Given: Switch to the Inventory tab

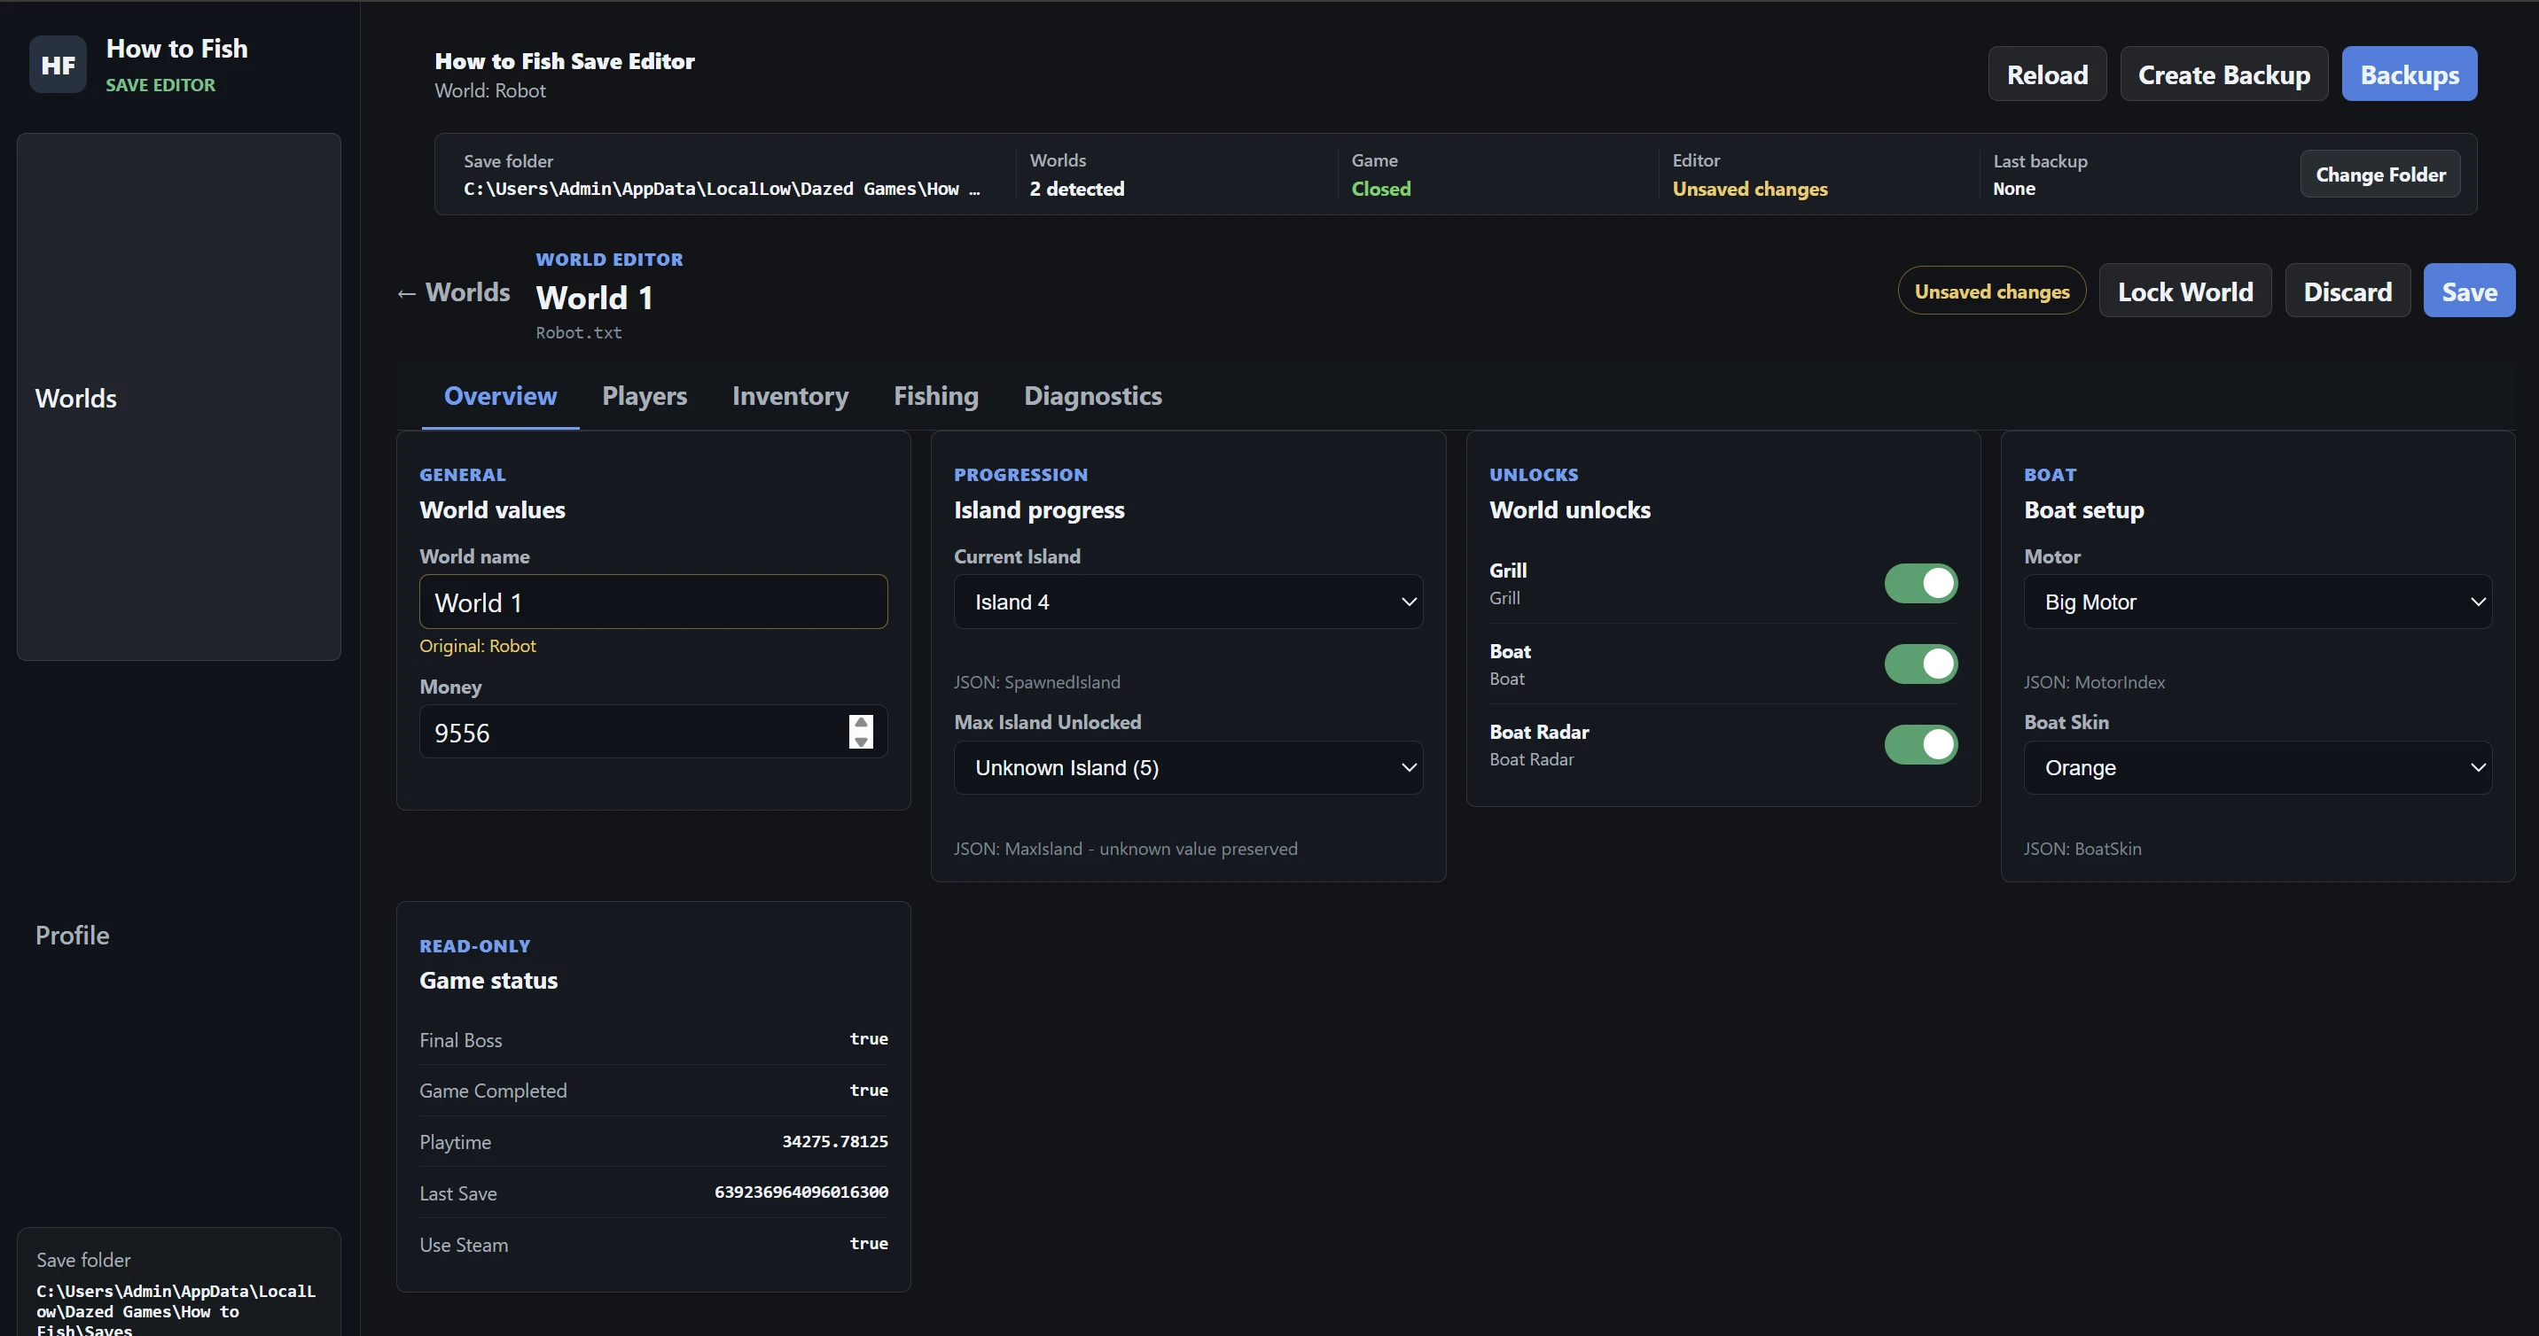Looking at the screenshot, I should point(790,396).
